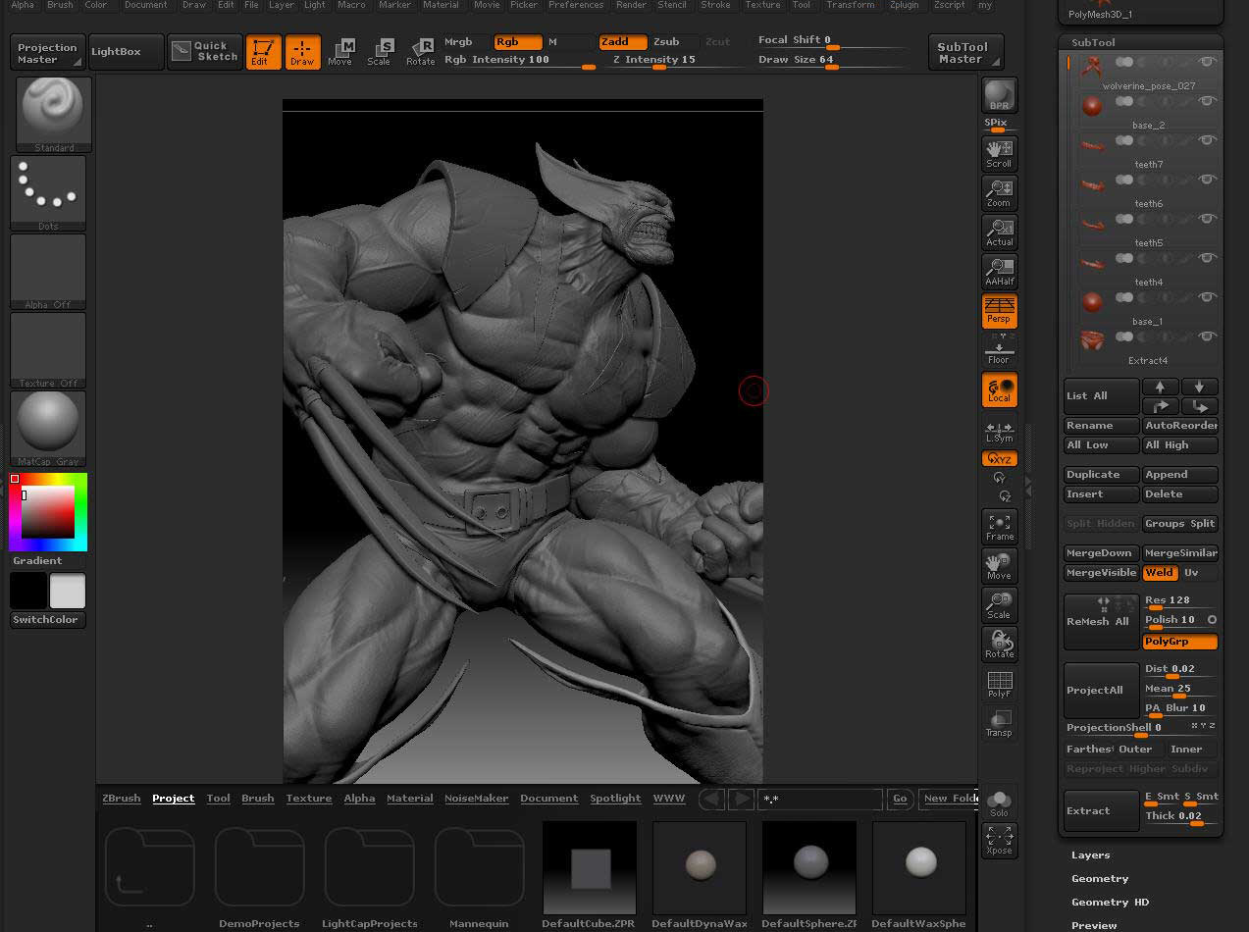
Task: Toggle the PolyGrp option
Action: [1180, 642]
